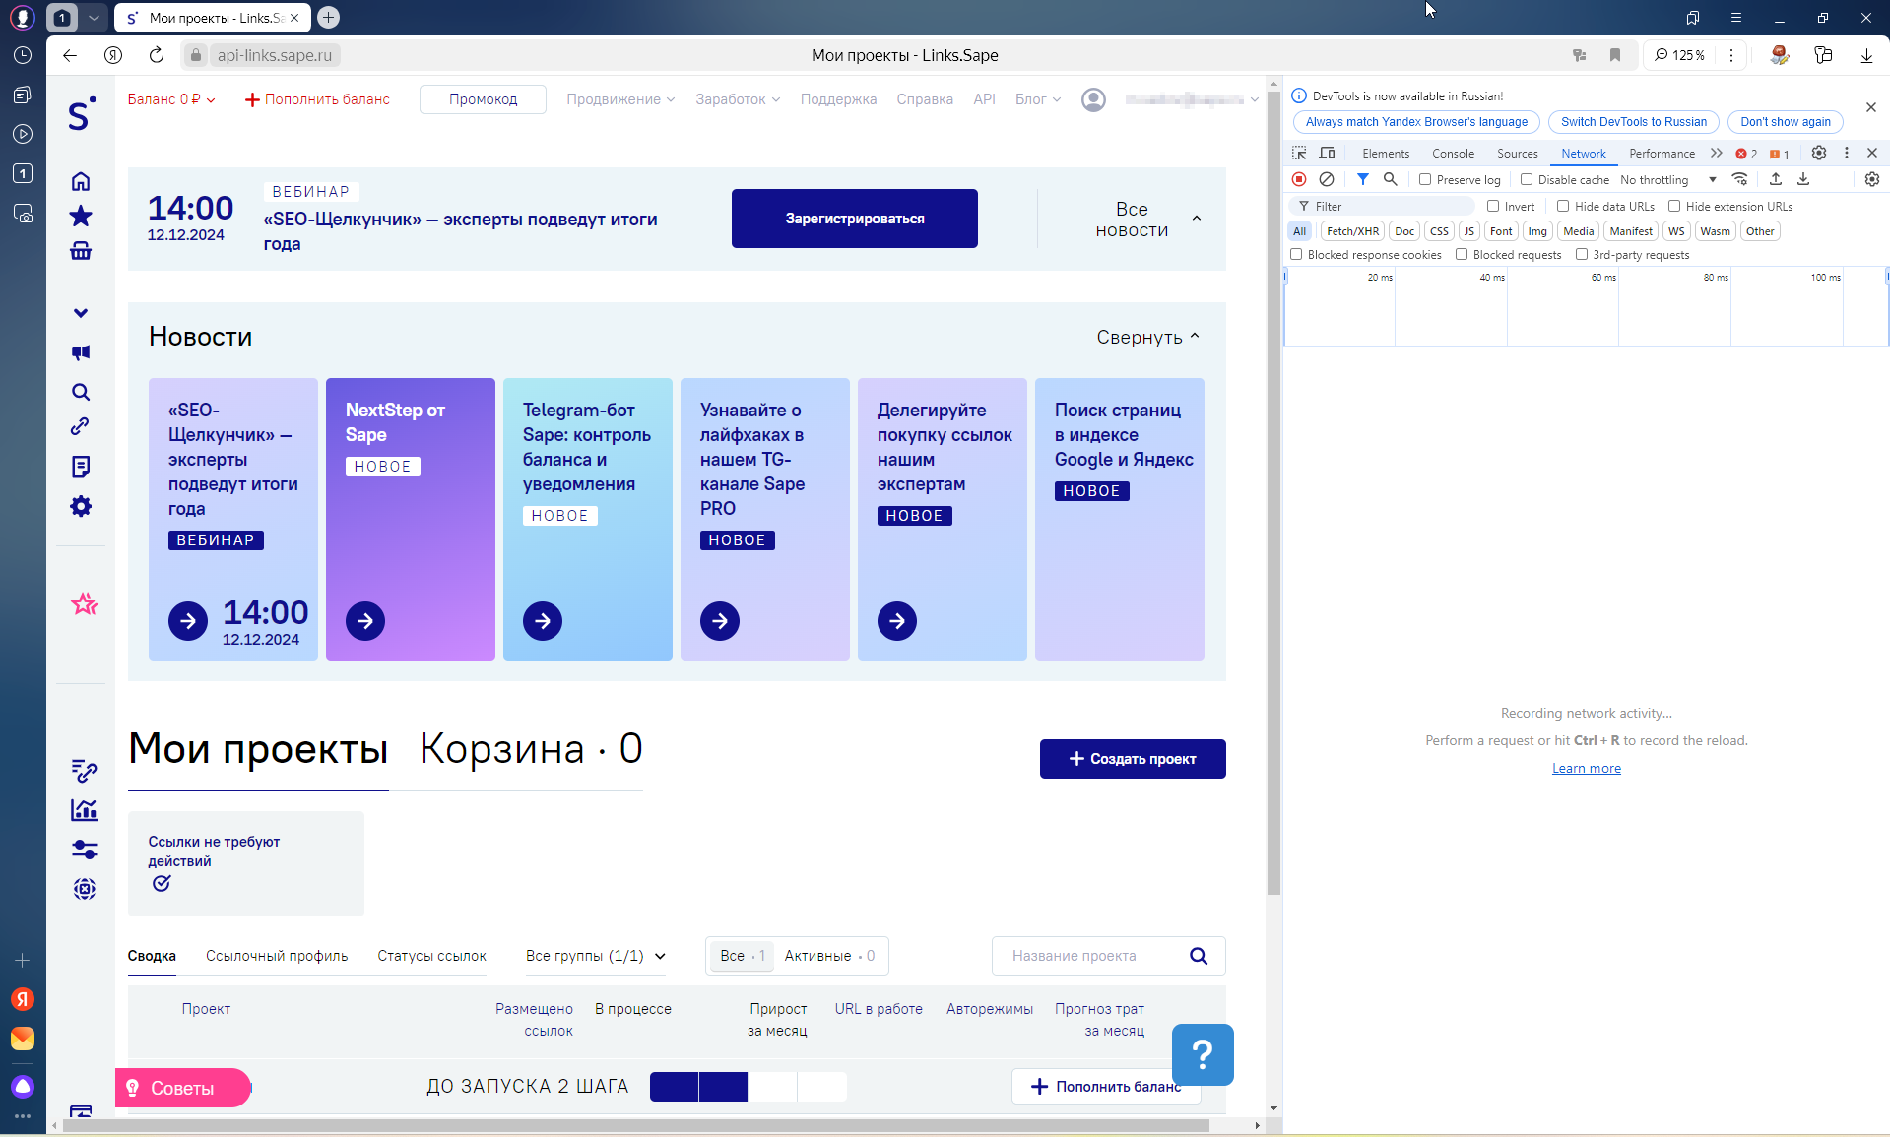
Task: Show more DevTools tabs chevron
Action: click(1717, 153)
